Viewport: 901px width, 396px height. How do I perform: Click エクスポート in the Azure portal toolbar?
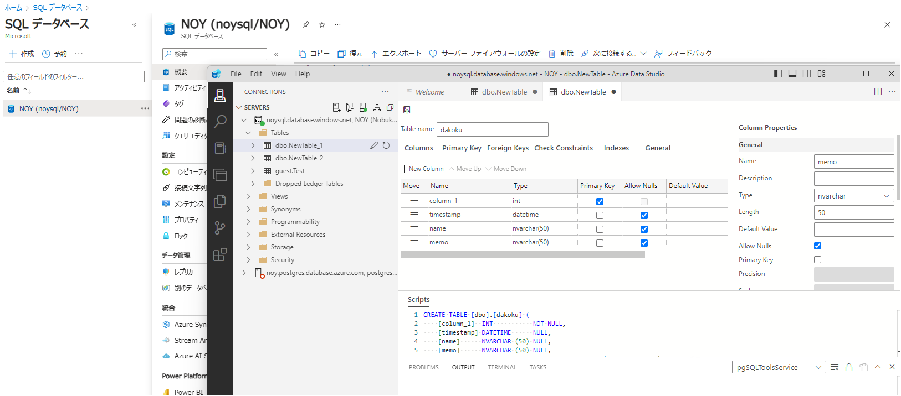pos(396,54)
